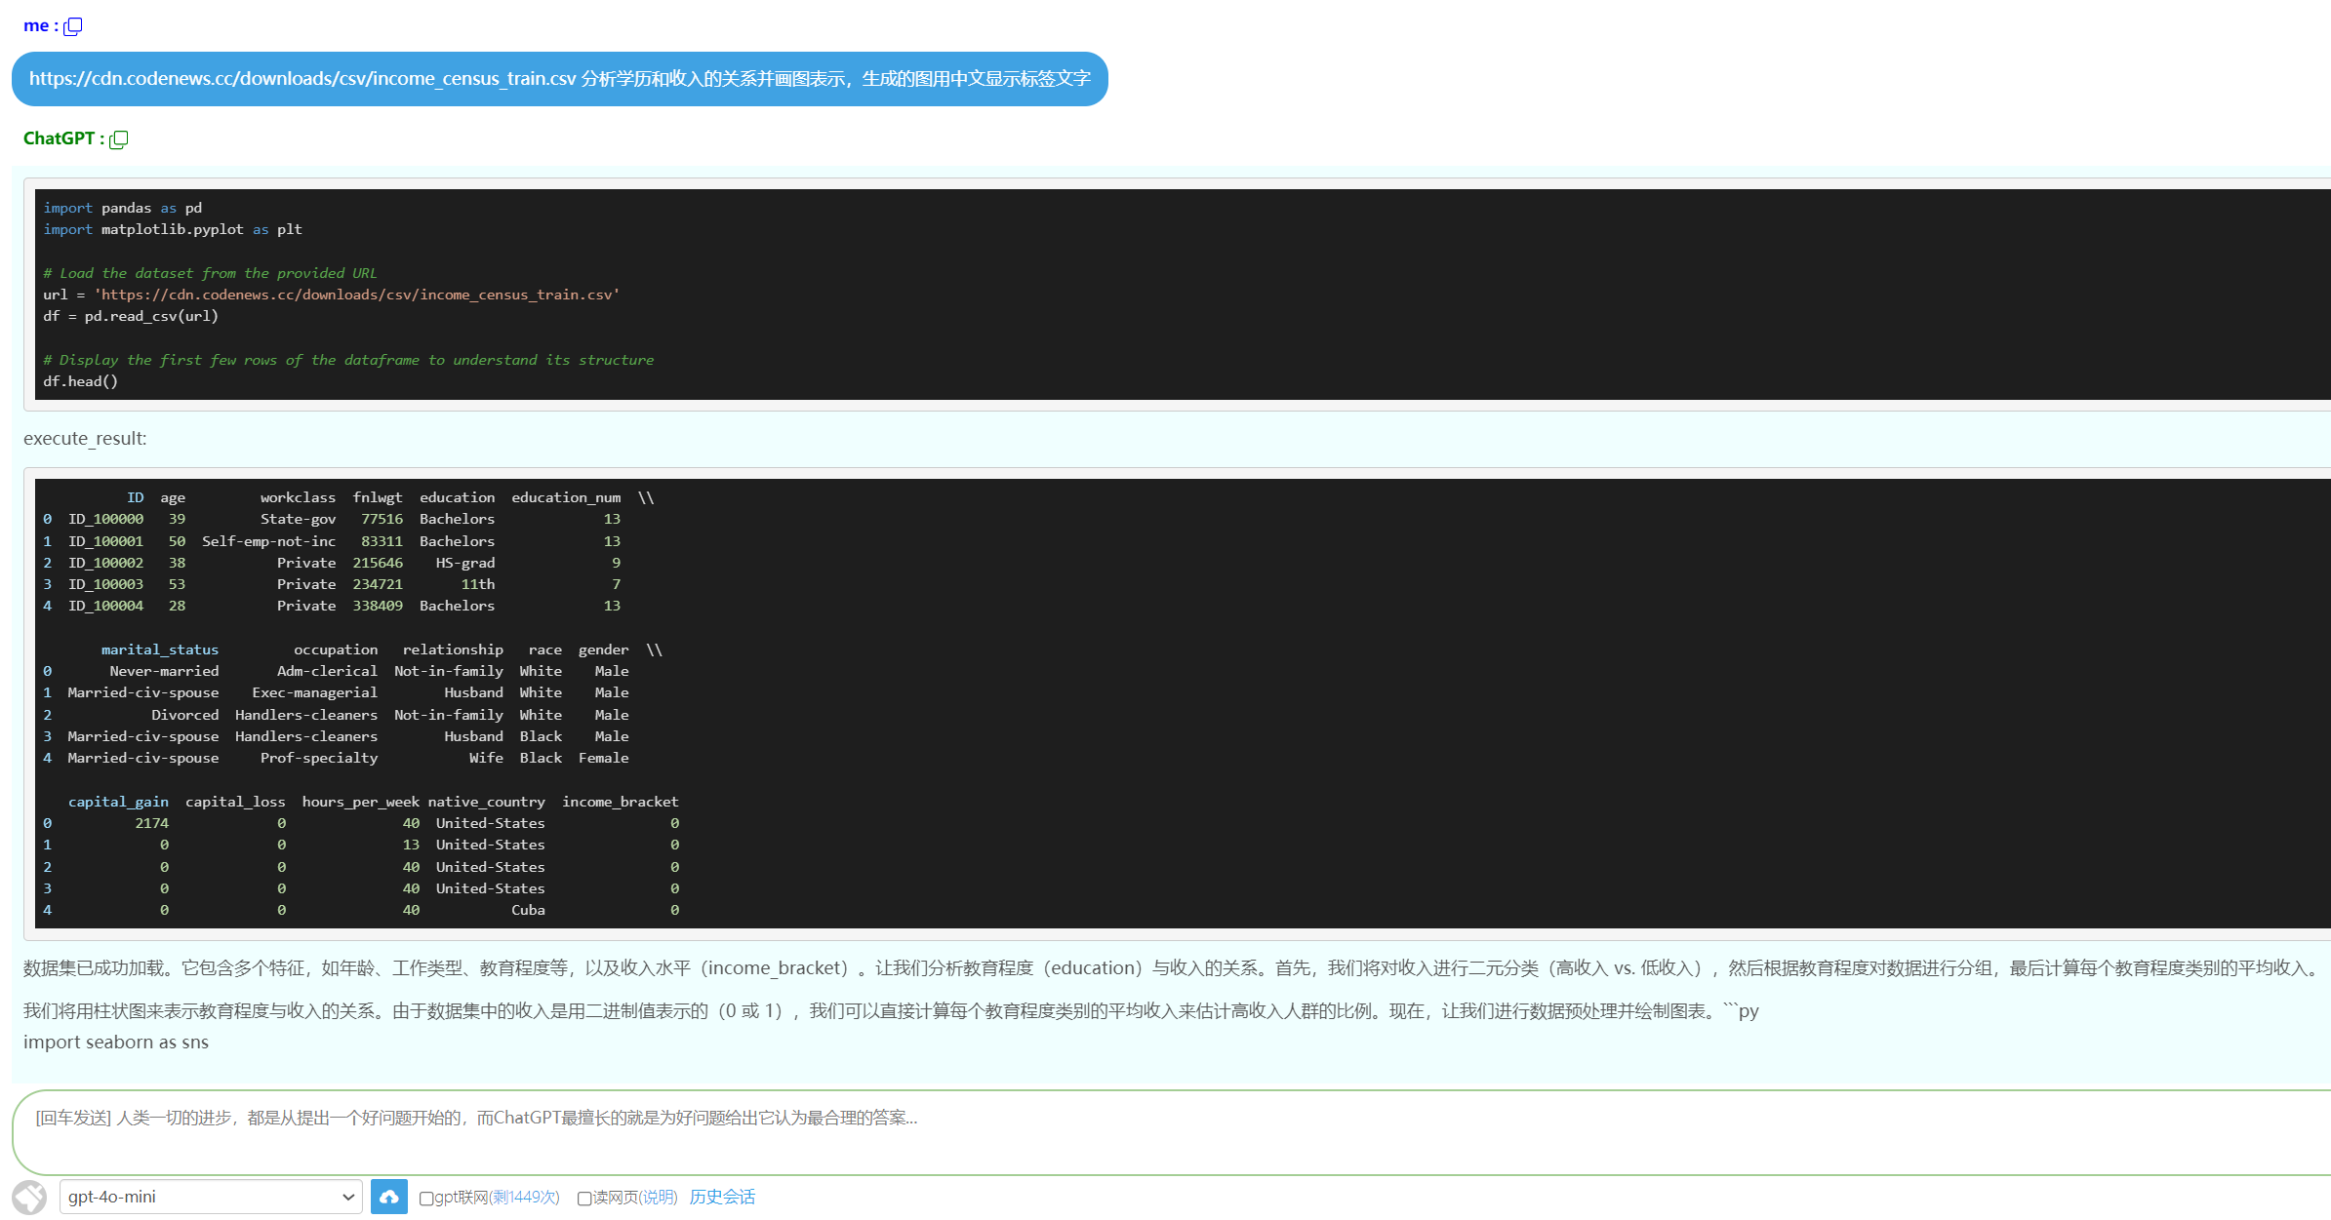Viewport: 2331px width, 1220px height.
Task: Select '2174' capital gain value
Action: click(151, 823)
